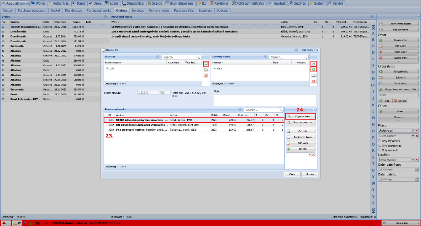Screen dimensions: 421x226
Task: Add a delivery note with green plus icon
Action: pyautogui.click(x=313, y=70)
